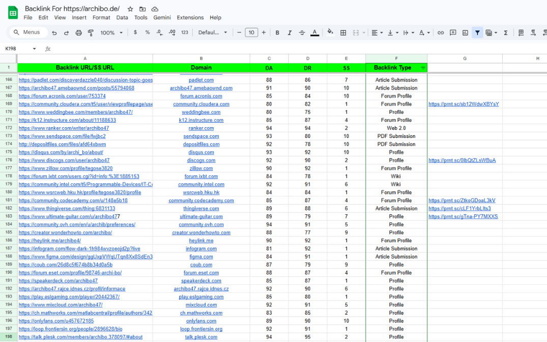
Task: Open the padlet.com domain link
Action: click(x=201, y=80)
